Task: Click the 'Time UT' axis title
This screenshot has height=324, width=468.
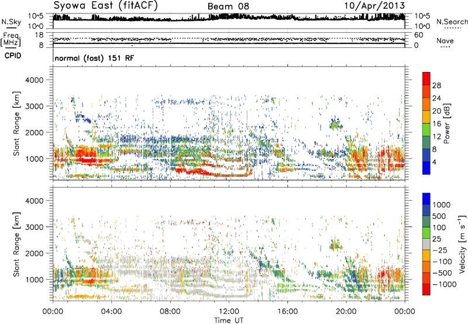Action: tap(229, 320)
